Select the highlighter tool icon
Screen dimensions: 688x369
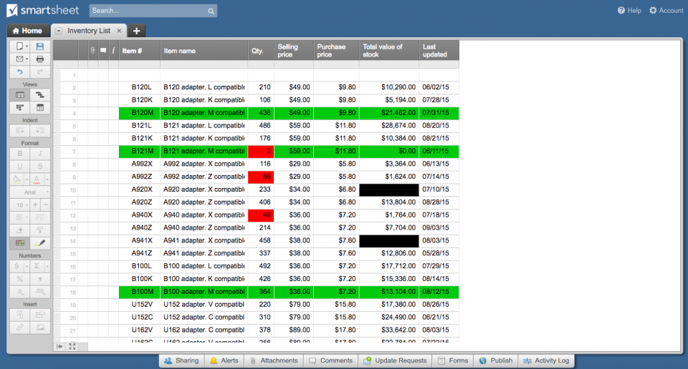40,243
